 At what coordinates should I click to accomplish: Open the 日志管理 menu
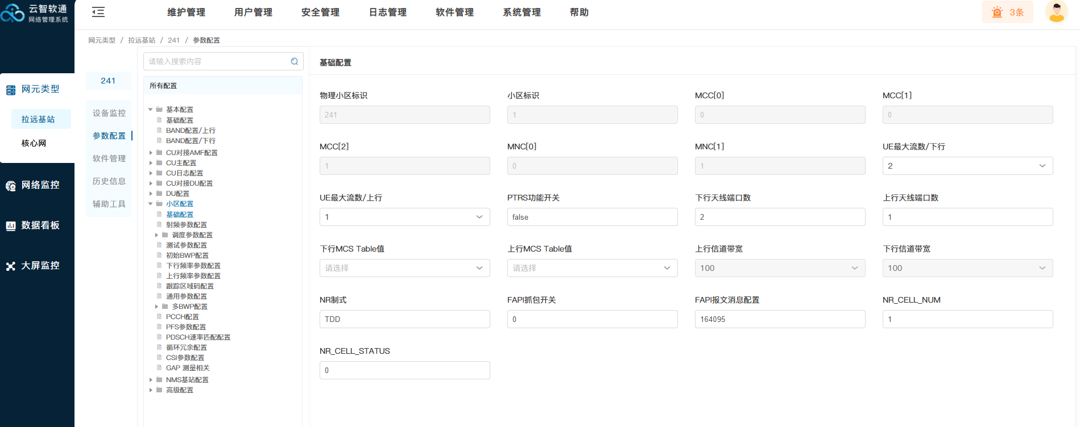point(387,12)
